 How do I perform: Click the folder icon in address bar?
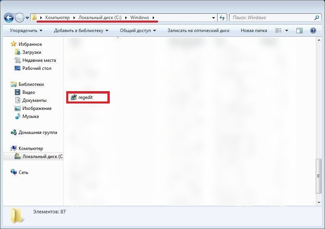point(34,18)
